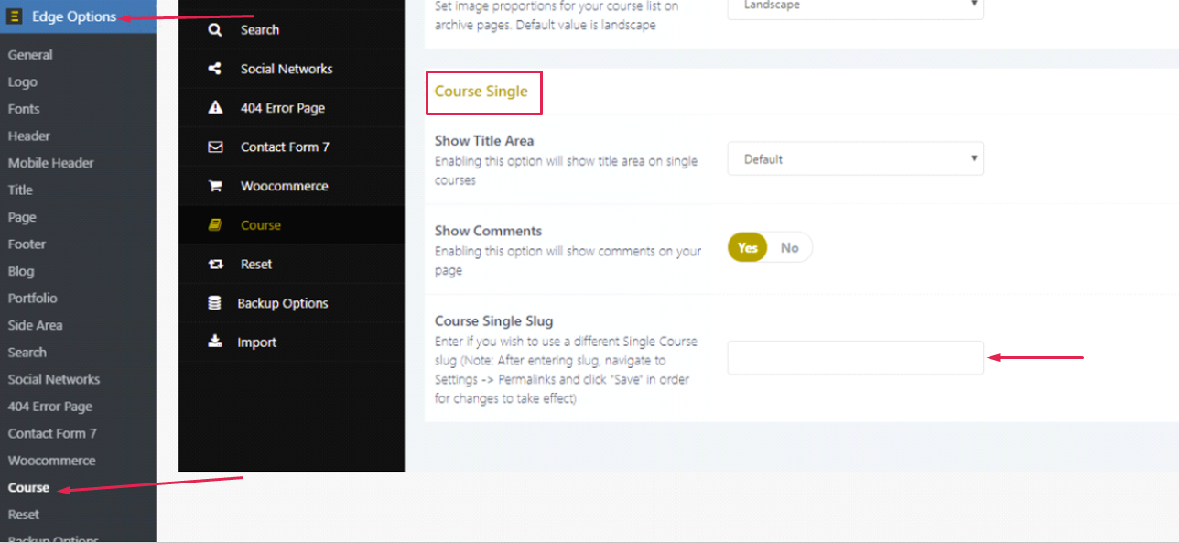Set Show Comments to No
The width and height of the screenshot is (1179, 543).
pyautogui.click(x=789, y=247)
